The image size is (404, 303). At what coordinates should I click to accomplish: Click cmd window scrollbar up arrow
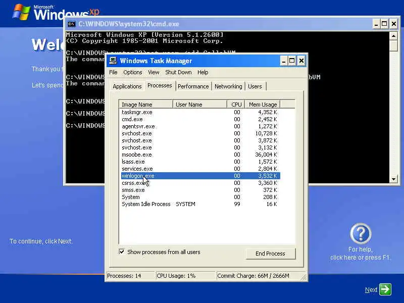(393, 35)
